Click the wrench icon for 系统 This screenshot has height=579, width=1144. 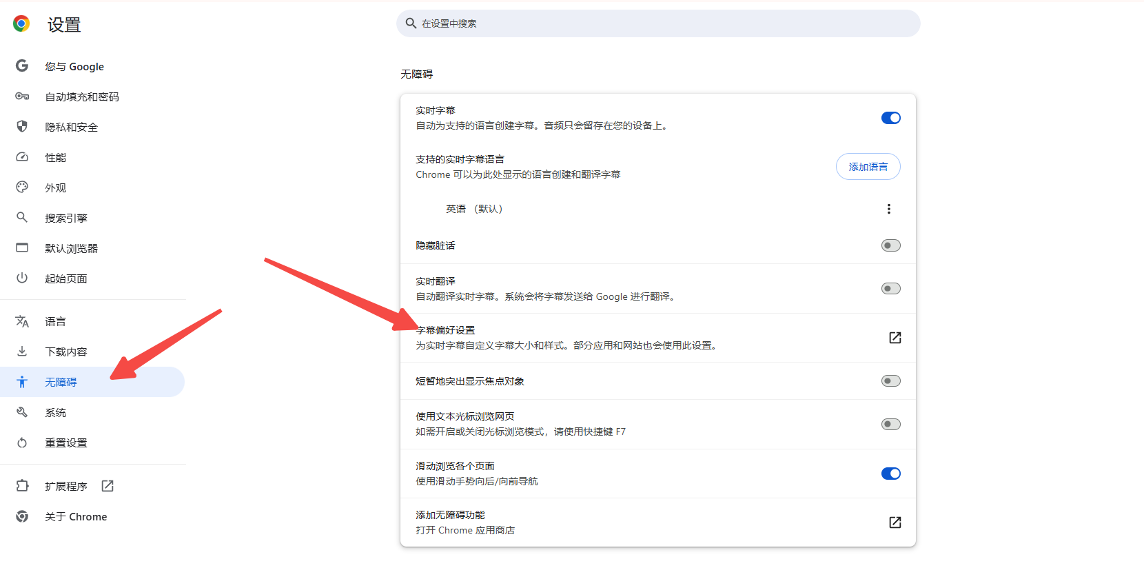(x=22, y=412)
